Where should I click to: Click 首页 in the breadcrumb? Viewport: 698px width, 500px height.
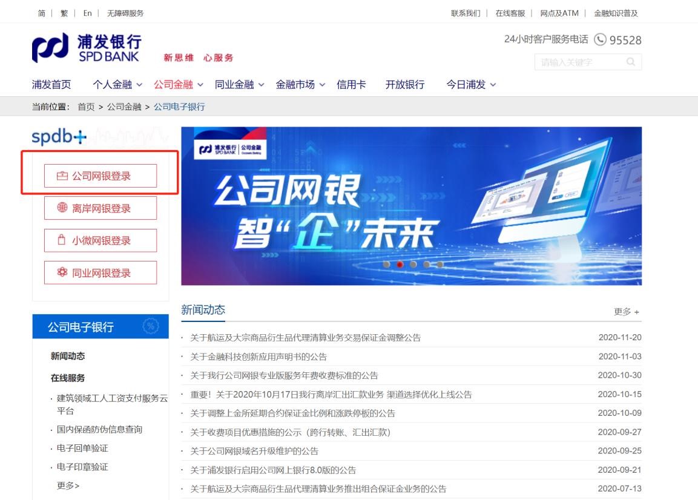click(86, 107)
